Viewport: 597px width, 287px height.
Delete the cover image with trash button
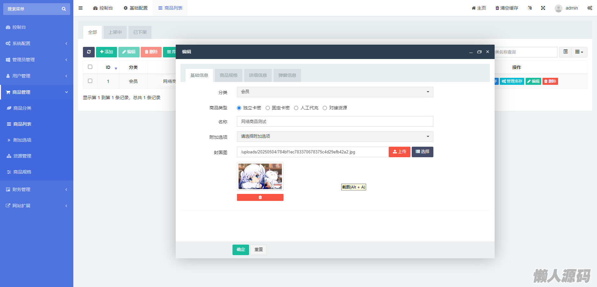260,197
